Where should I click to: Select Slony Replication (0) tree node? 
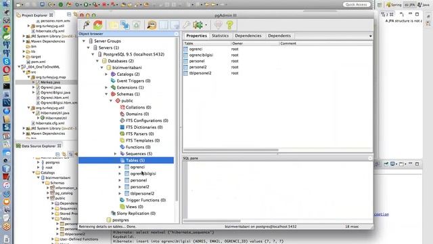click(x=136, y=213)
